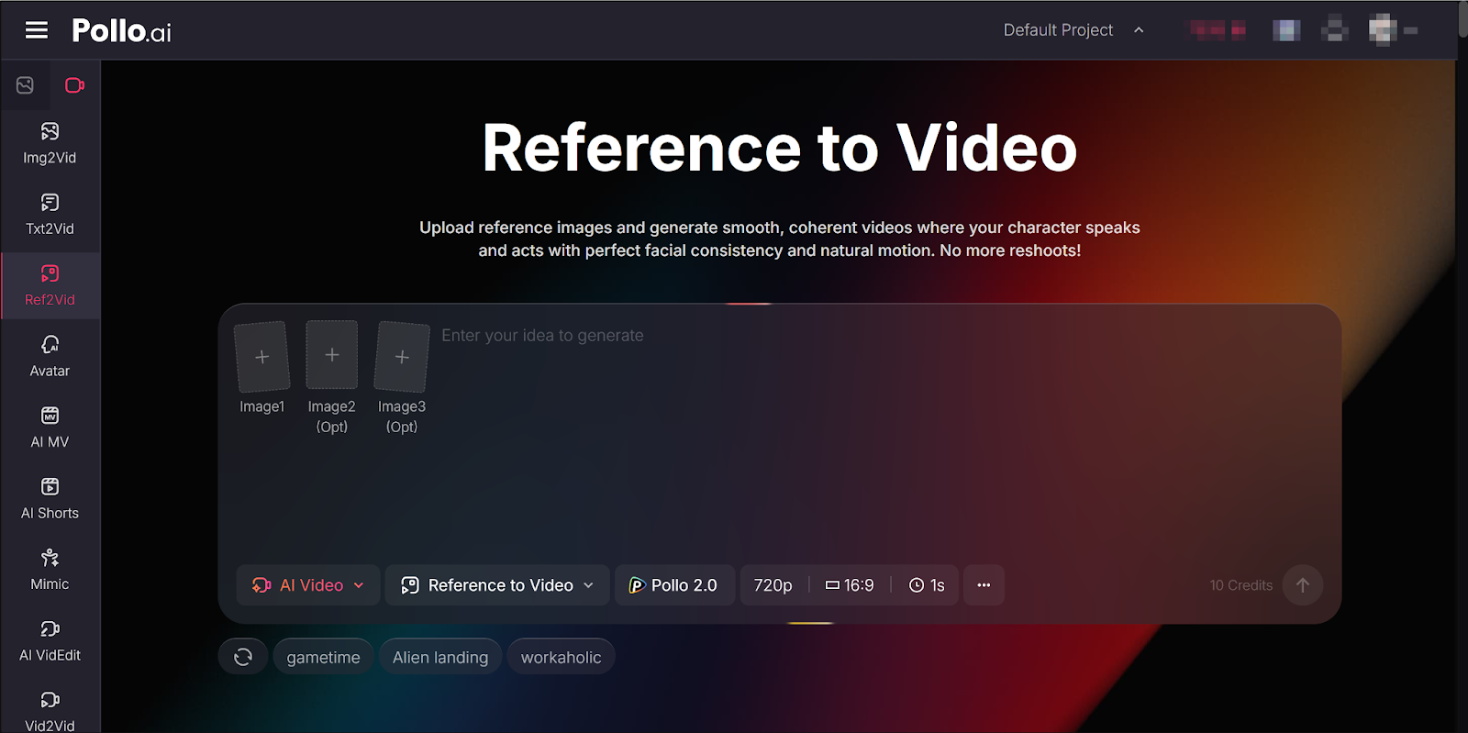Select the Ref2Vid sidebar tab

pyautogui.click(x=50, y=285)
